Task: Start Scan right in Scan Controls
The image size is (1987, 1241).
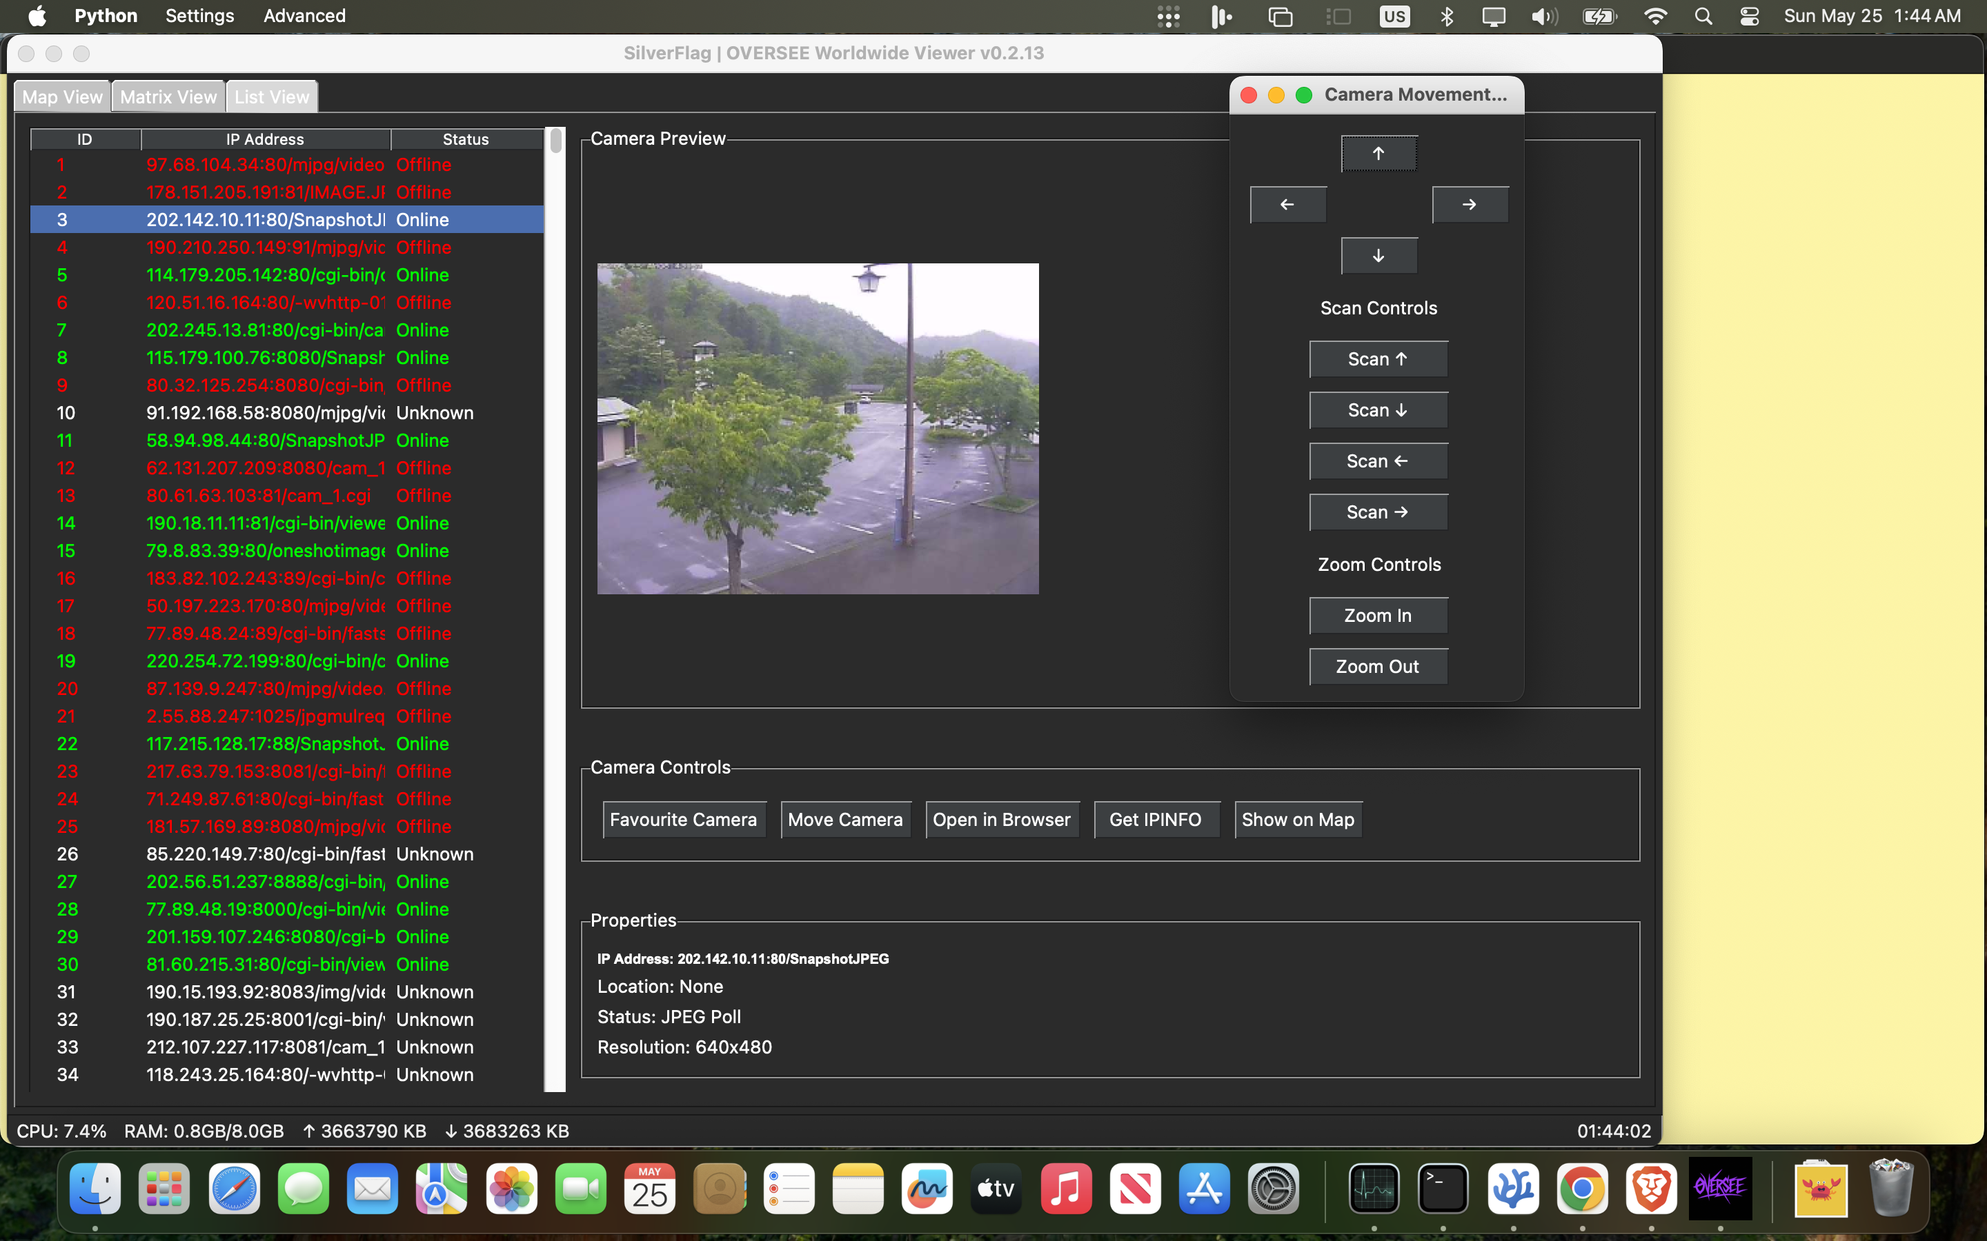Action: [x=1378, y=512]
